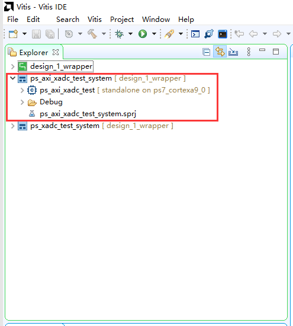Toggle Link with Editor in Explorer
The height and width of the screenshot is (326, 293).
tap(220, 52)
